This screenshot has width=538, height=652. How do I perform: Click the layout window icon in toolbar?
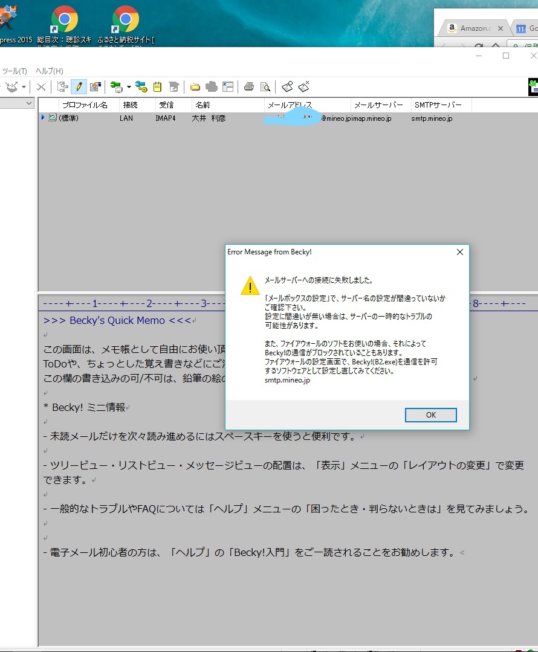click(228, 87)
